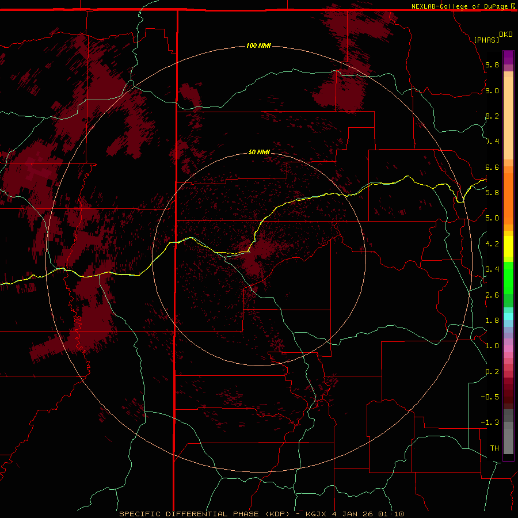Screen dimensions: 518x518
Task: Click the 1.0 scale value
Action: [492, 346]
